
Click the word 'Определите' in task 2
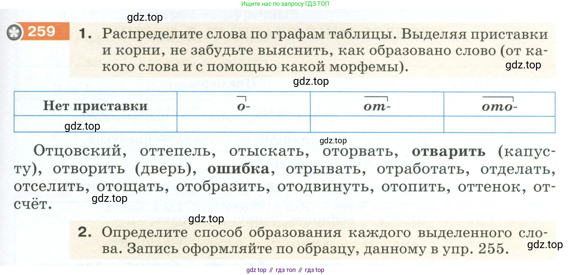[145, 233]
